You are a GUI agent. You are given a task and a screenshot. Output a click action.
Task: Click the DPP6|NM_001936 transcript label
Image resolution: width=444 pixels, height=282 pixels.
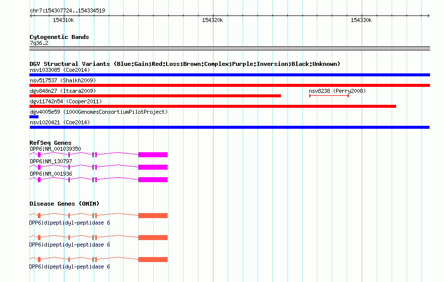[51, 174]
